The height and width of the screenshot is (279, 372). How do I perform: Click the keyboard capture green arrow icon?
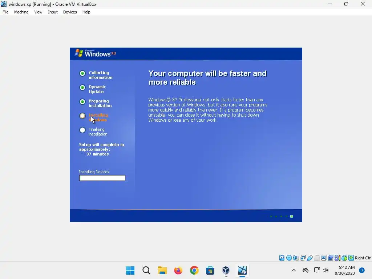coord(351,258)
